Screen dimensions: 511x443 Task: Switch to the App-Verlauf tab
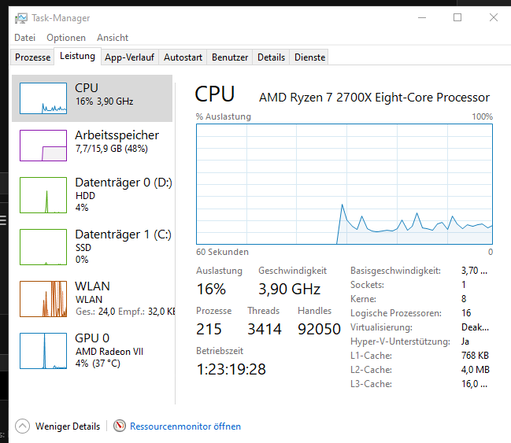[x=130, y=57]
